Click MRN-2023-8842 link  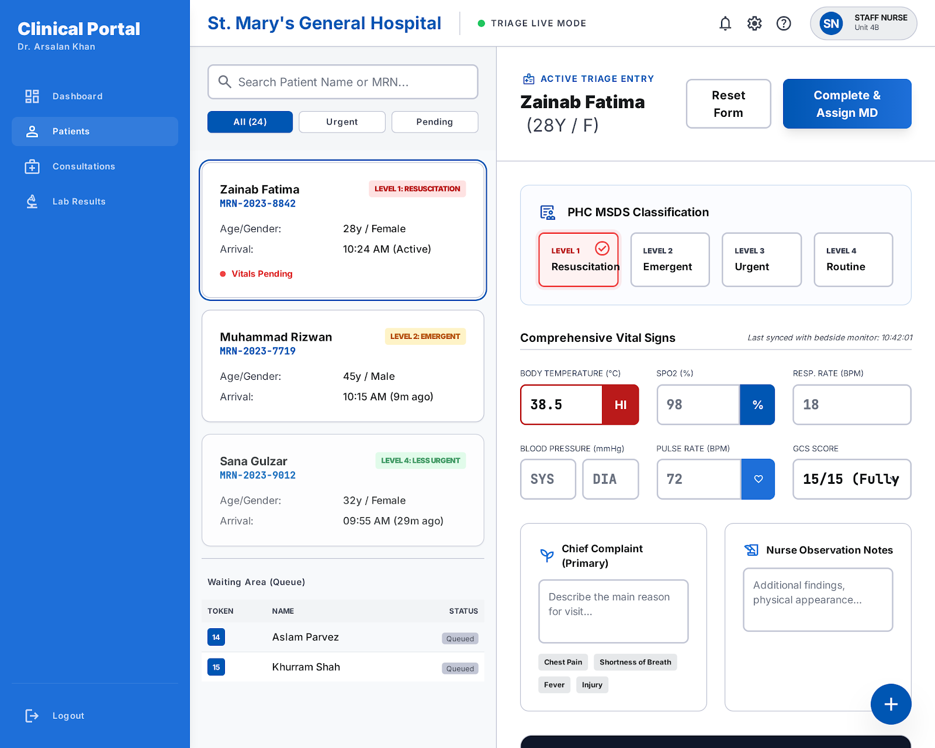pyautogui.click(x=258, y=203)
